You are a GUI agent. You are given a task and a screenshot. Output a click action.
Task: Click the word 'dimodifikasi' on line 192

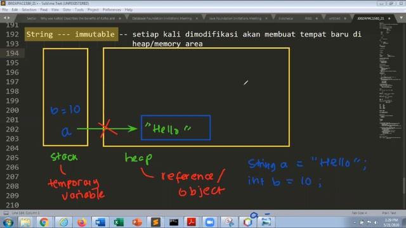pos(211,34)
